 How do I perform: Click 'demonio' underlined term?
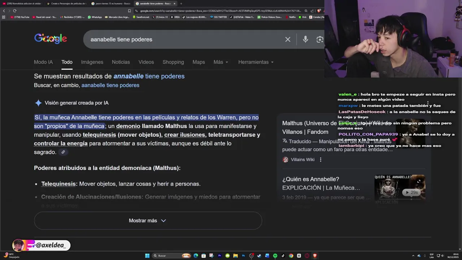click(x=128, y=126)
